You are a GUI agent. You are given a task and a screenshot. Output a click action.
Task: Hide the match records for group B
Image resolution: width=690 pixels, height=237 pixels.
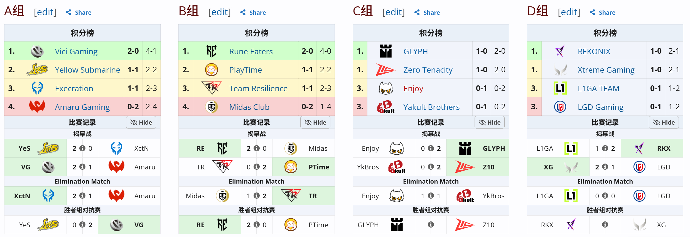(x=315, y=122)
